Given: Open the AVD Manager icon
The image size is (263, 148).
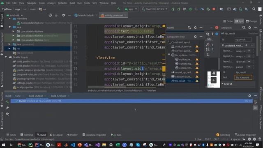Looking at the screenshot, I should pyautogui.click(x=240, y=9).
